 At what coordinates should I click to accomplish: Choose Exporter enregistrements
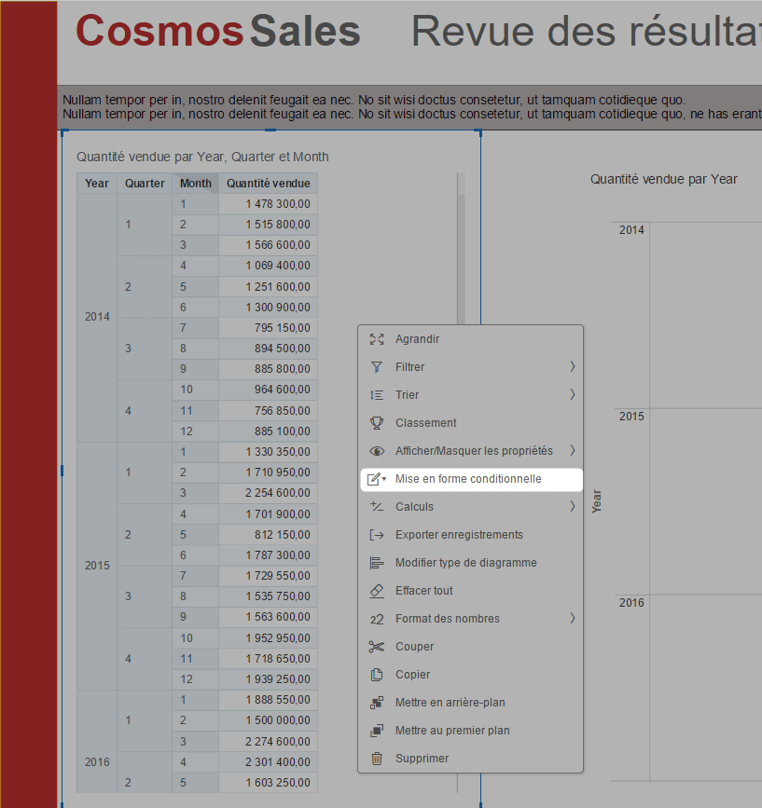[471, 535]
